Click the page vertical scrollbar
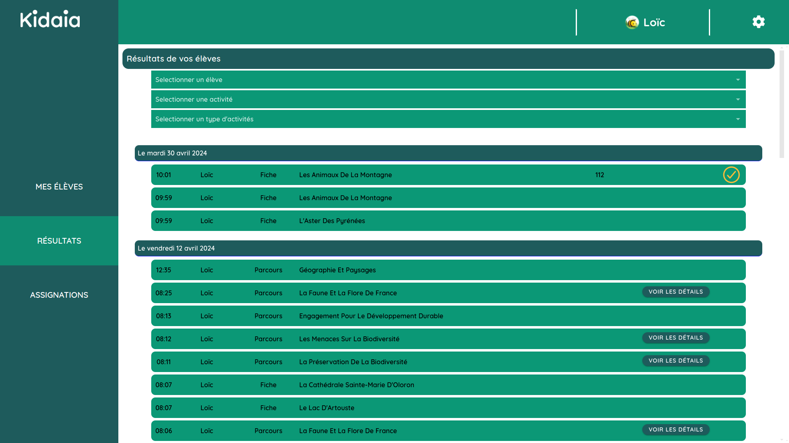789x443 pixels. 782,105
